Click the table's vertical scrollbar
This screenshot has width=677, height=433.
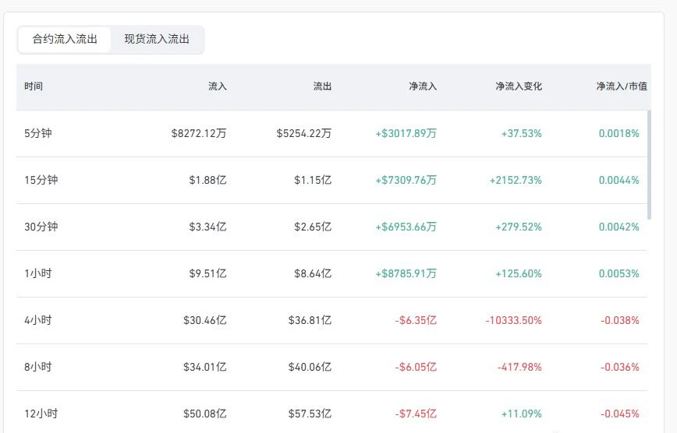tap(650, 165)
